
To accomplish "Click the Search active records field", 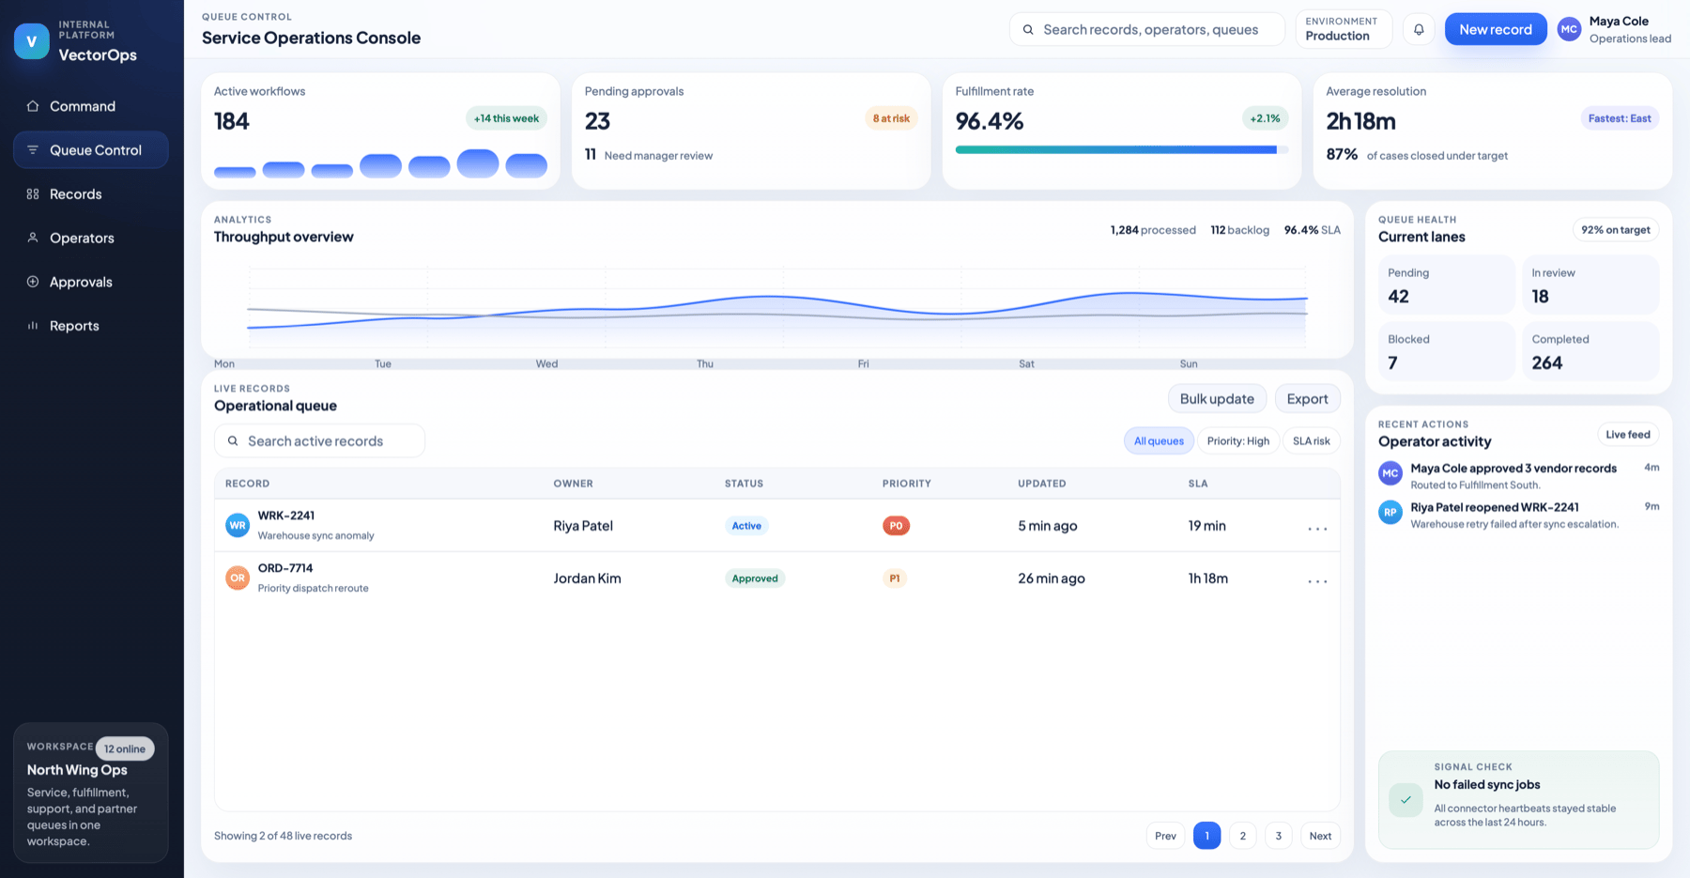I will pos(319,441).
